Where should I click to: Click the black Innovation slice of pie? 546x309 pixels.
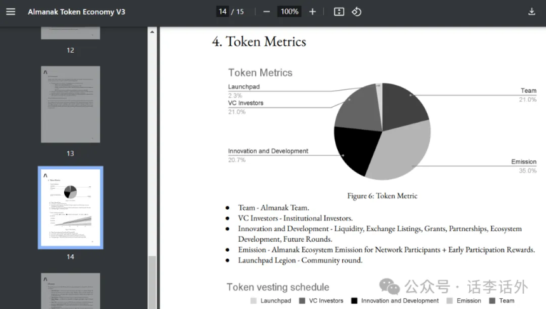[x=357, y=148]
